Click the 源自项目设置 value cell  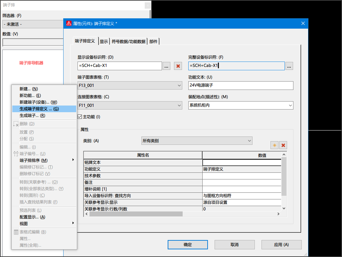242,202
